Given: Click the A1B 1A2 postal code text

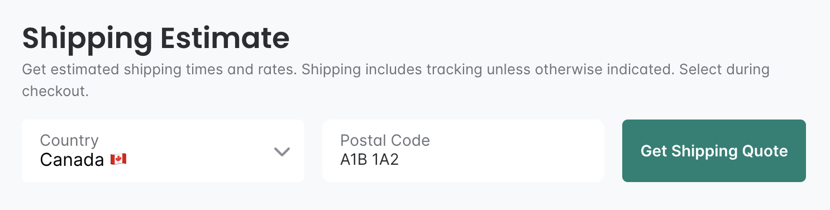Looking at the screenshot, I should [x=370, y=160].
